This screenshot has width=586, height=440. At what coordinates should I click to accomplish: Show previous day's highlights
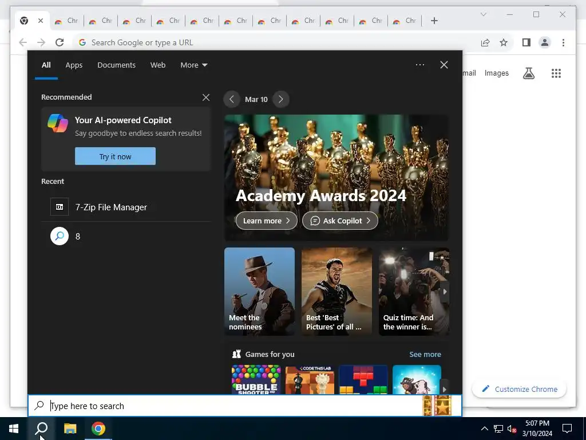click(x=231, y=99)
